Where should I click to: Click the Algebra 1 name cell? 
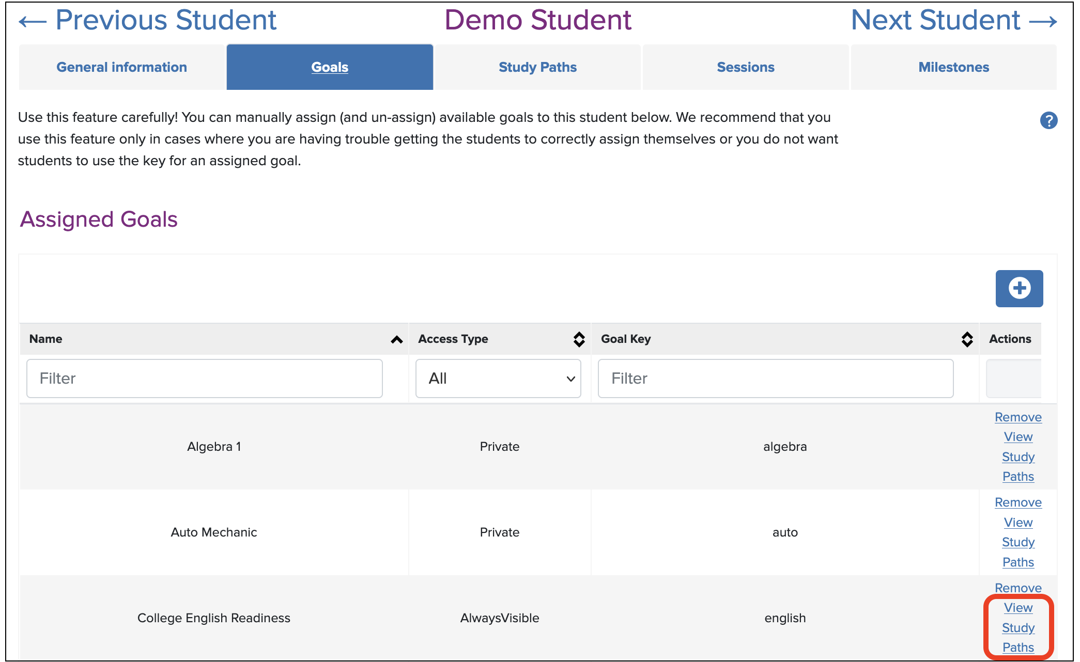(x=214, y=447)
